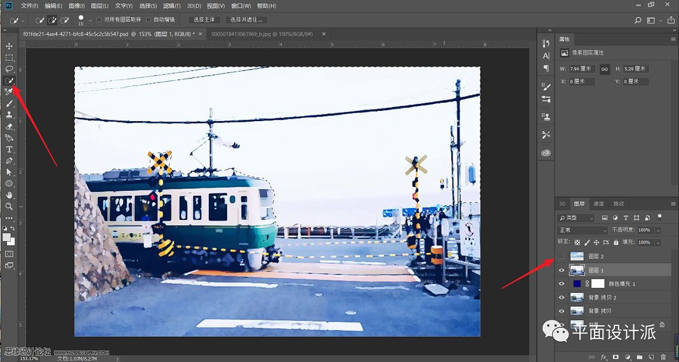Toggle lock transparent pixels icon
Screen dimensions: 679x362
577,243
